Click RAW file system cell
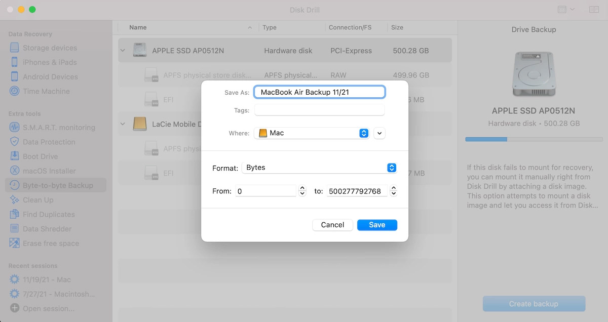The image size is (608, 322). [x=338, y=75]
